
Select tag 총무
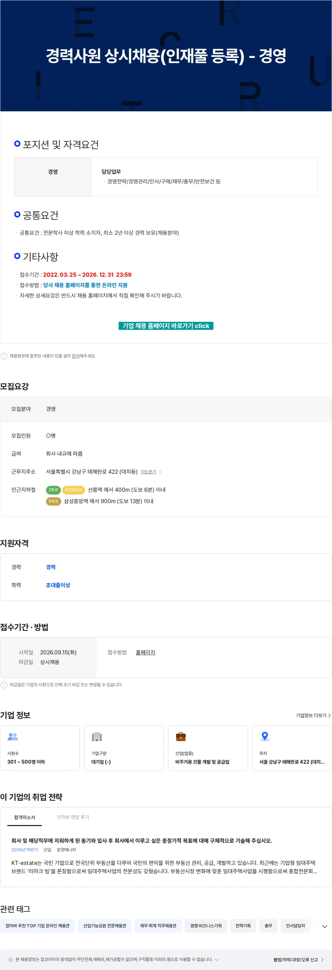(268, 926)
